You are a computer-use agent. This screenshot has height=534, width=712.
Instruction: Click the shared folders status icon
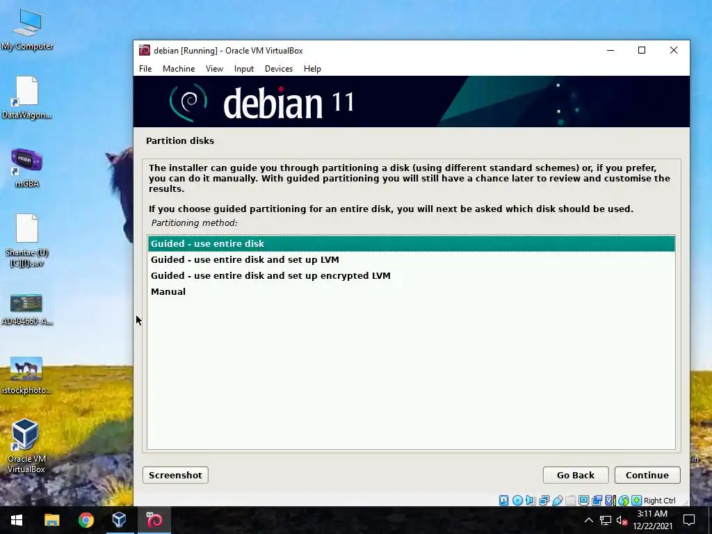[571, 501]
